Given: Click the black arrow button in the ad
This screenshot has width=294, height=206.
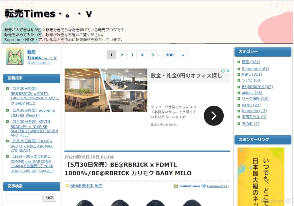Looking at the screenshot, I should [x=214, y=116].
